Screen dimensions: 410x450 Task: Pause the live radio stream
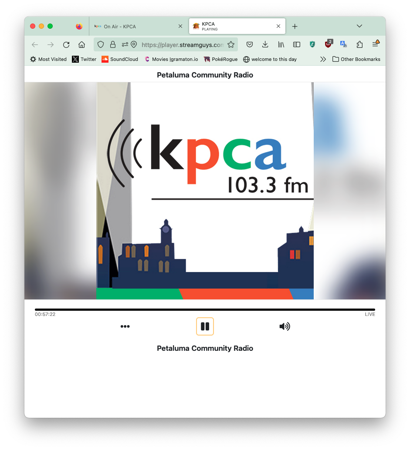205,326
